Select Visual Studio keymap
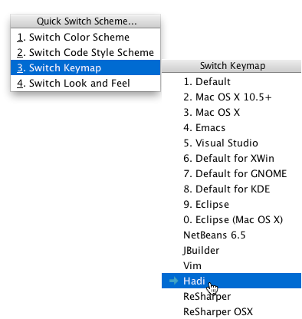Viewport: 302px width, 319px height. pyautogui.click(x=231, y=143)
